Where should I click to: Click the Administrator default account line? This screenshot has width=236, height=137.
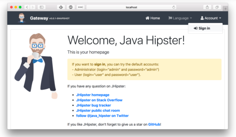pos(115,70)
